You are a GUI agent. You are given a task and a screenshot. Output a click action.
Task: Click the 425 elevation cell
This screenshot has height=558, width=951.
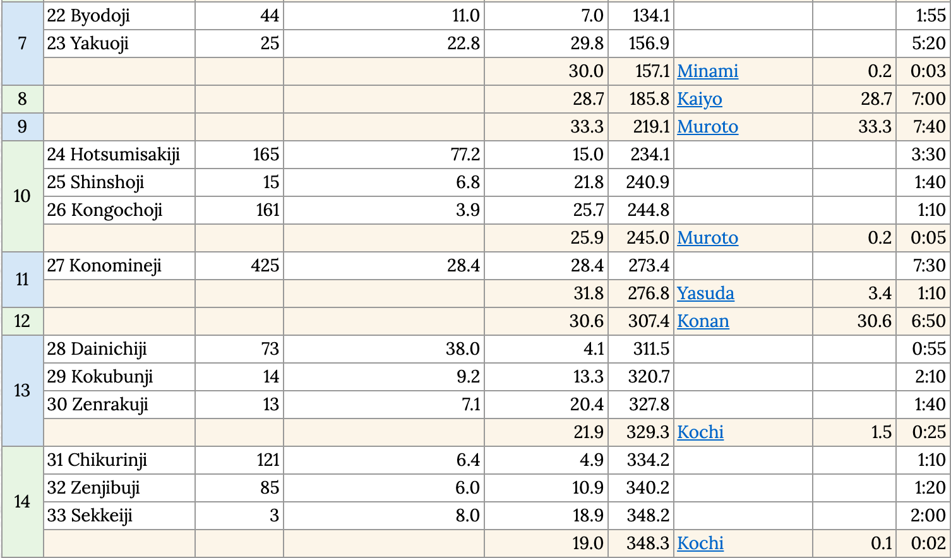239,266
